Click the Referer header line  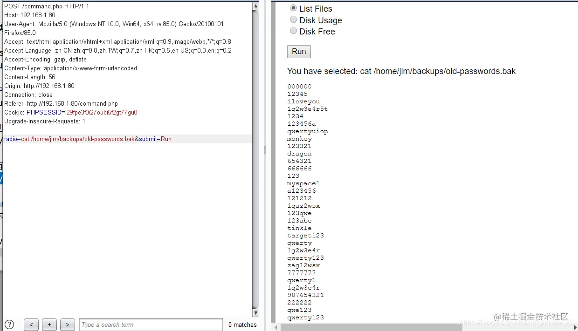pyautogui.click(x=61, y=104)
